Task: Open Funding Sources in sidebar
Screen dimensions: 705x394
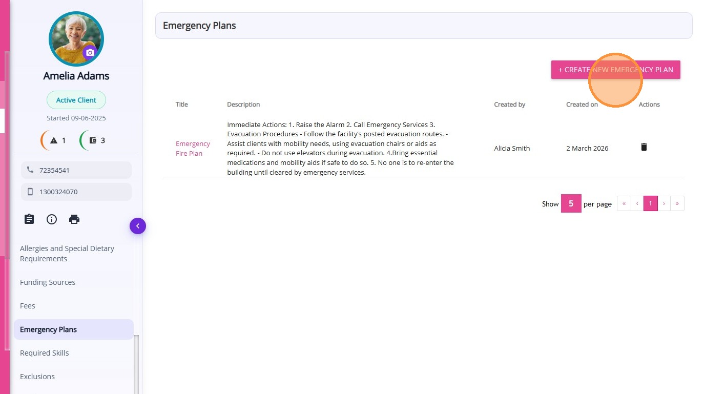Action: coord(48,282)
